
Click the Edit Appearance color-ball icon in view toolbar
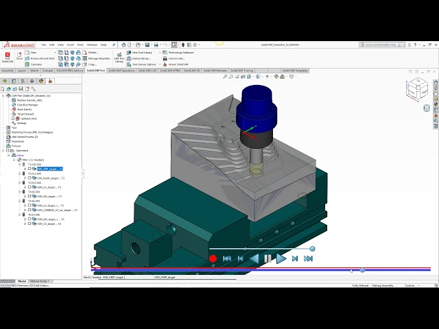276,76
